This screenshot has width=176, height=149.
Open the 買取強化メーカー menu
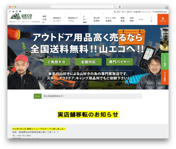click(57, 19)
